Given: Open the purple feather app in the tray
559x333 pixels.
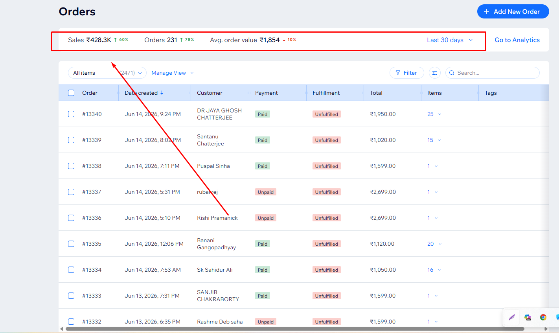Looking at the screenshot, I should pyautogui.click(x=512, y=317).
